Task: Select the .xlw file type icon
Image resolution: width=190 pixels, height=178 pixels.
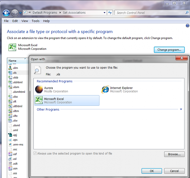Action: 10,120
